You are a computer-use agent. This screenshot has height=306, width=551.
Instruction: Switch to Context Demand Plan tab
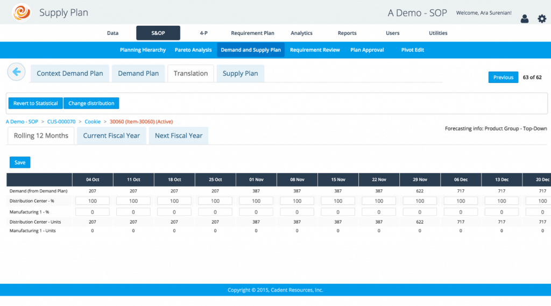click(x=70, y=74)
